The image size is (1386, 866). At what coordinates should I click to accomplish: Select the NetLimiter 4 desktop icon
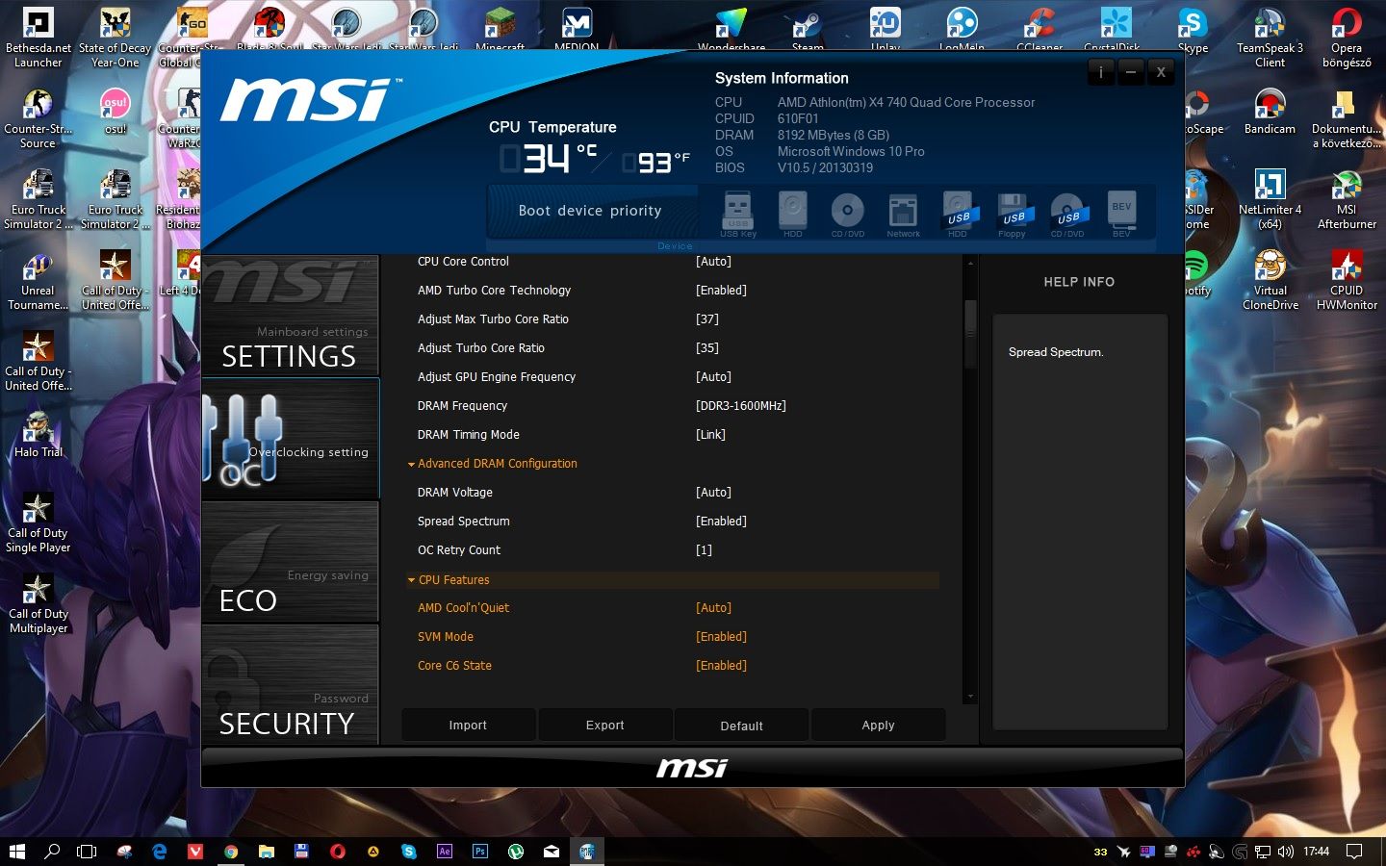1270,200
